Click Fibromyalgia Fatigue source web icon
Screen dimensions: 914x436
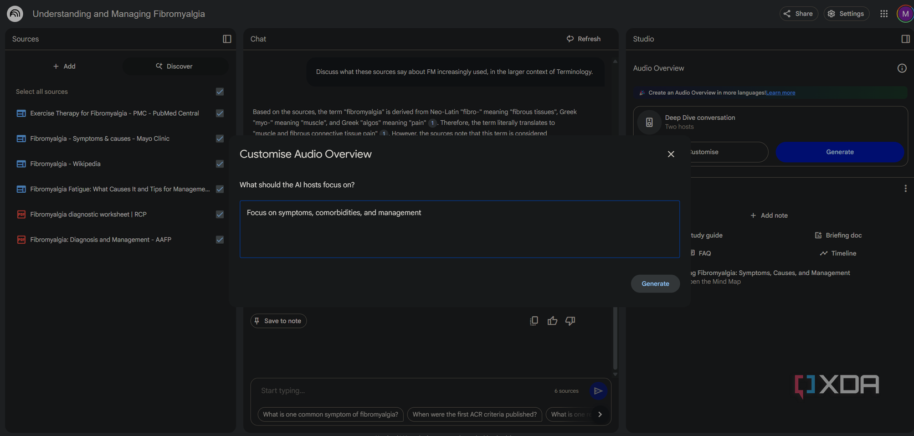click(x=21, y=189)
